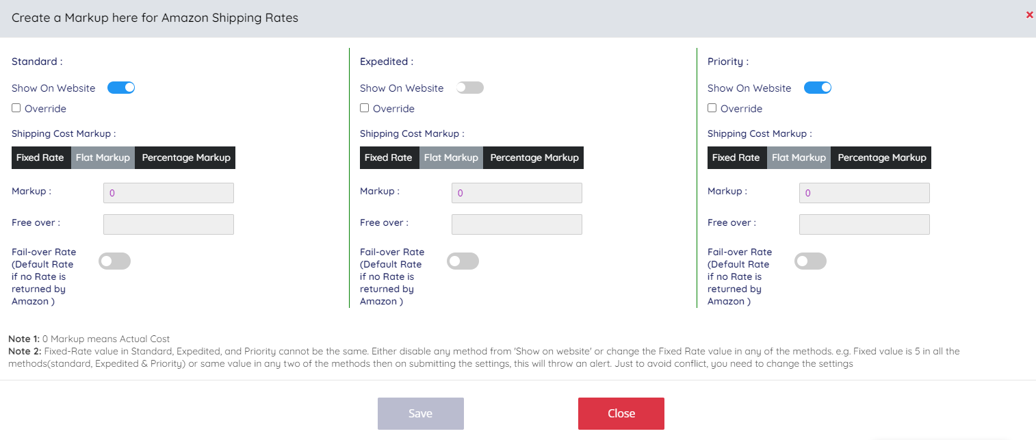Image resolution: width=1036 pixels, height=440 pixels.
Task: Select Flat Markup for Expedited shipping
Action: [451, 157]
